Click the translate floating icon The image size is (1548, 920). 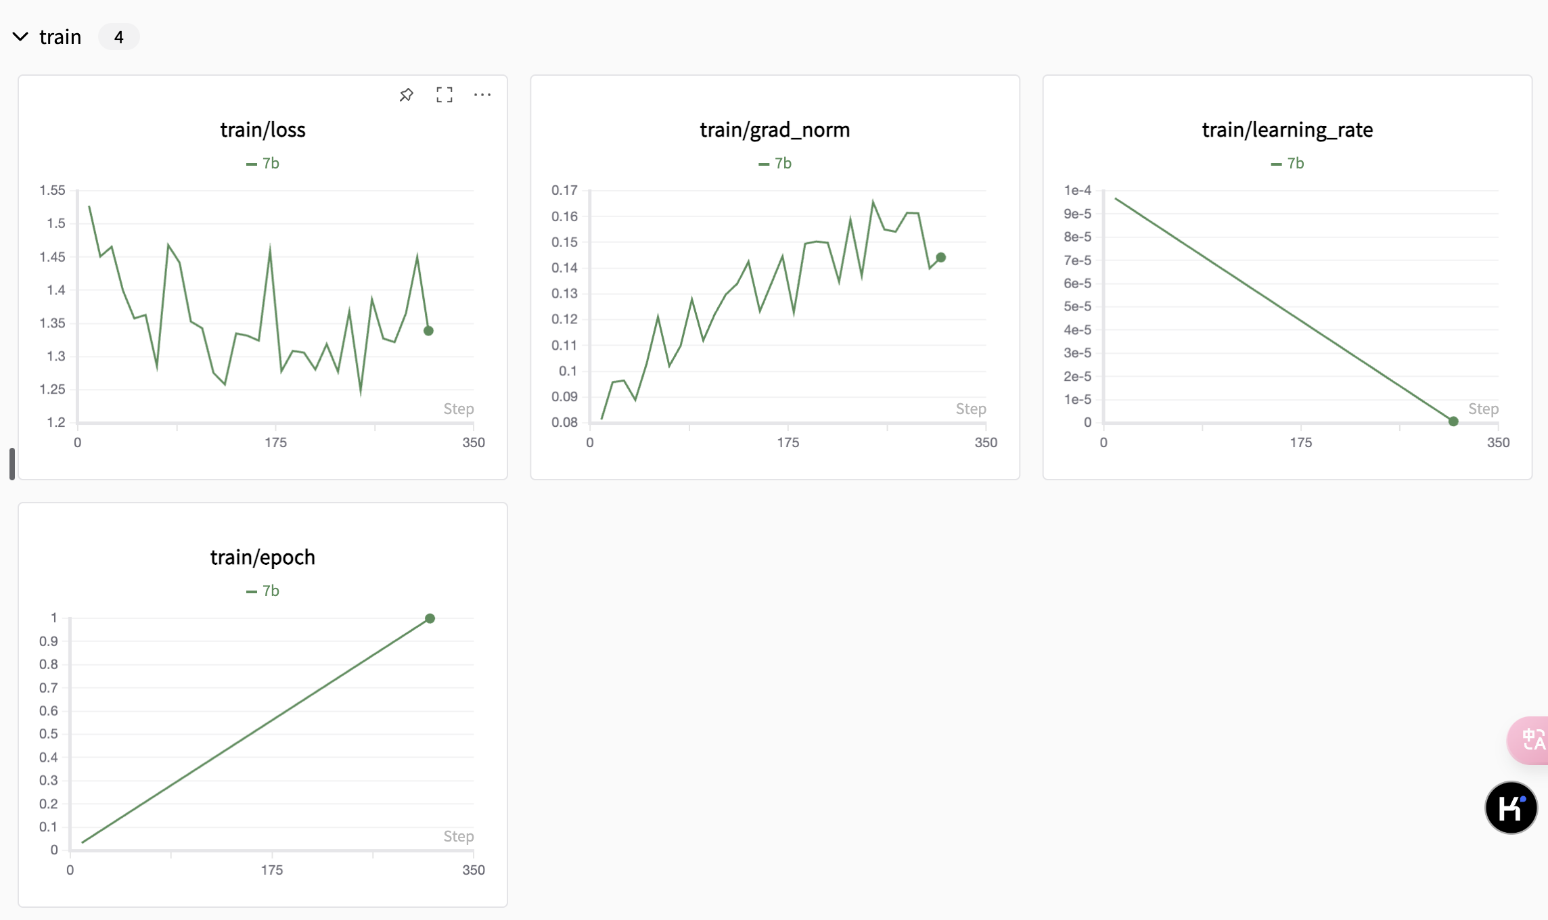pos(1532,739)
